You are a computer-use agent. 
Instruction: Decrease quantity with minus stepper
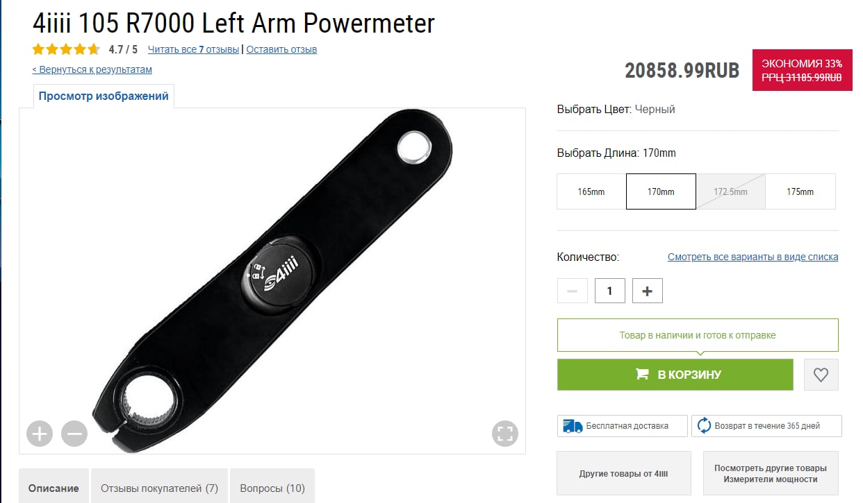573,291
